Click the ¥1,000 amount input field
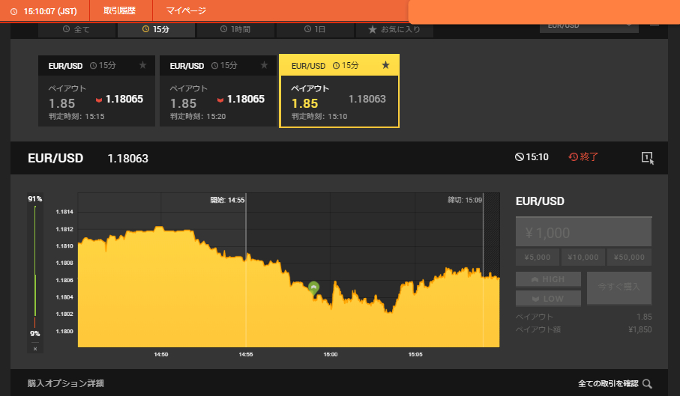The width and height of the screenshot is (680, 396). 583,232
